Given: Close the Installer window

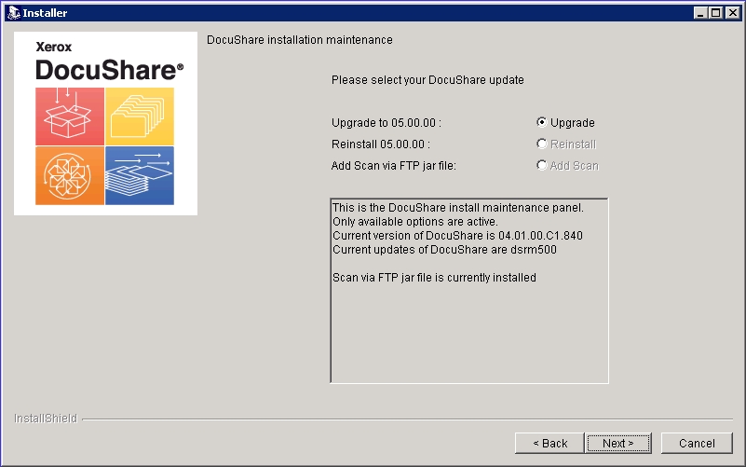Looking at the screenshot, I should [733, 13].
